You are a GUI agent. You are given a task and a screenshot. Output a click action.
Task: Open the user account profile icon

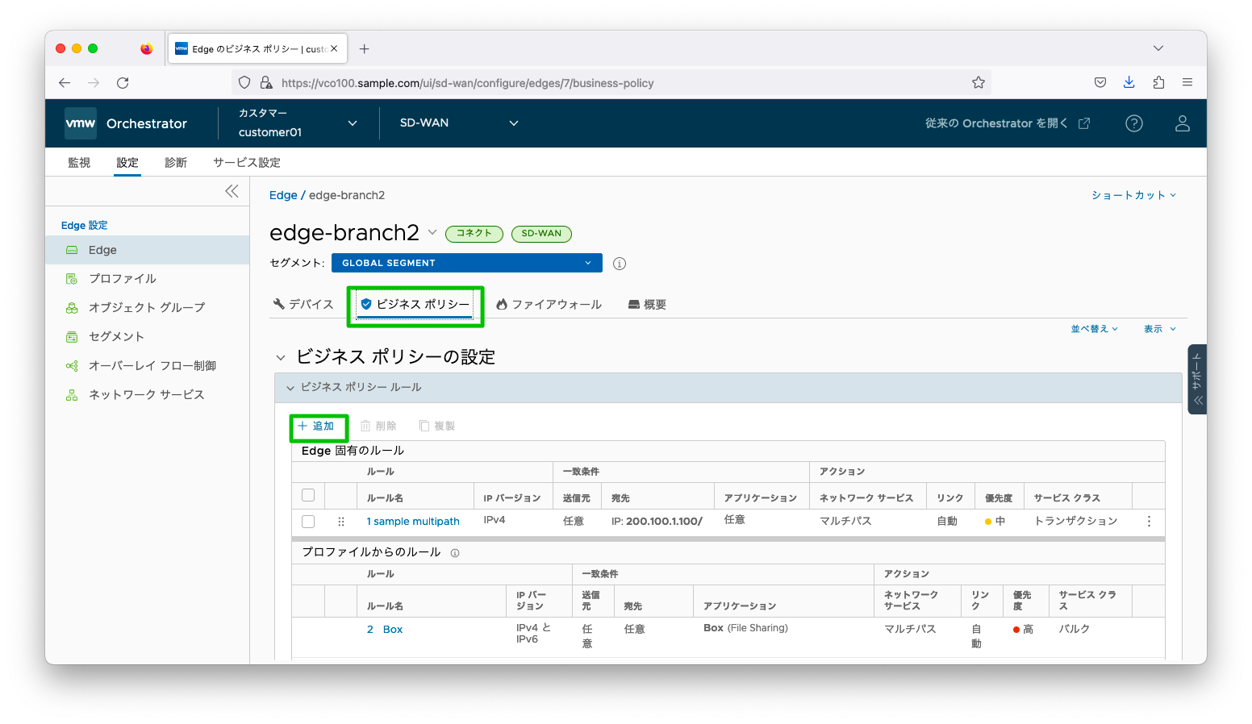pos(1183,123)
